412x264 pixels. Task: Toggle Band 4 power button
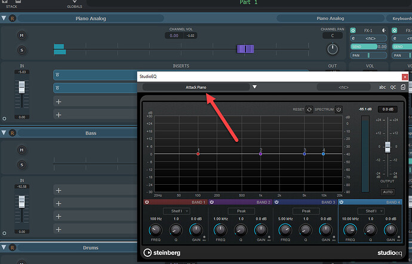[342, 202]
